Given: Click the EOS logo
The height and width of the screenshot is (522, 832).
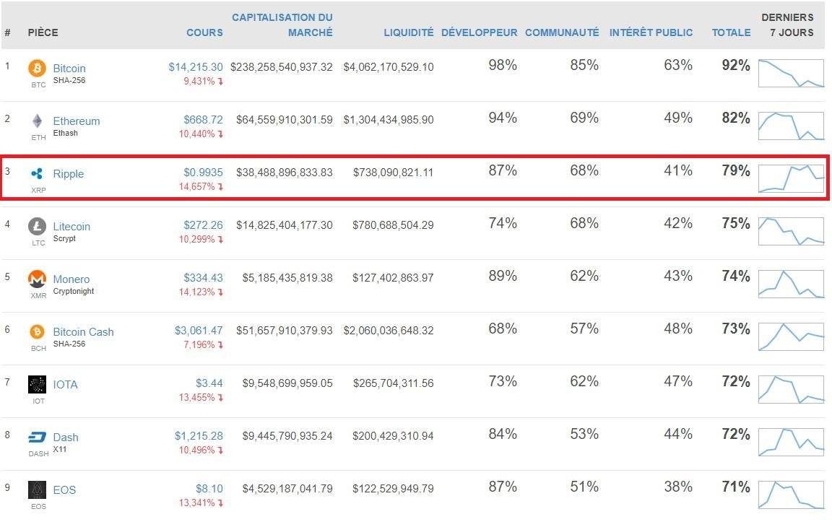Looking at the screenshot, I should point(37,490).
